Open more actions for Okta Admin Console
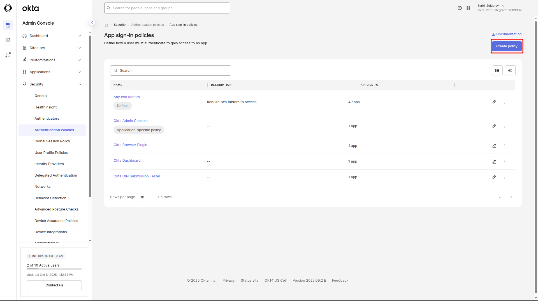 (505, 126)
